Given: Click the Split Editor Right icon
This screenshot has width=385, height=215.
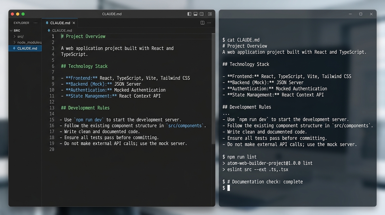Looking at the screenshot, I should point(202,23).
